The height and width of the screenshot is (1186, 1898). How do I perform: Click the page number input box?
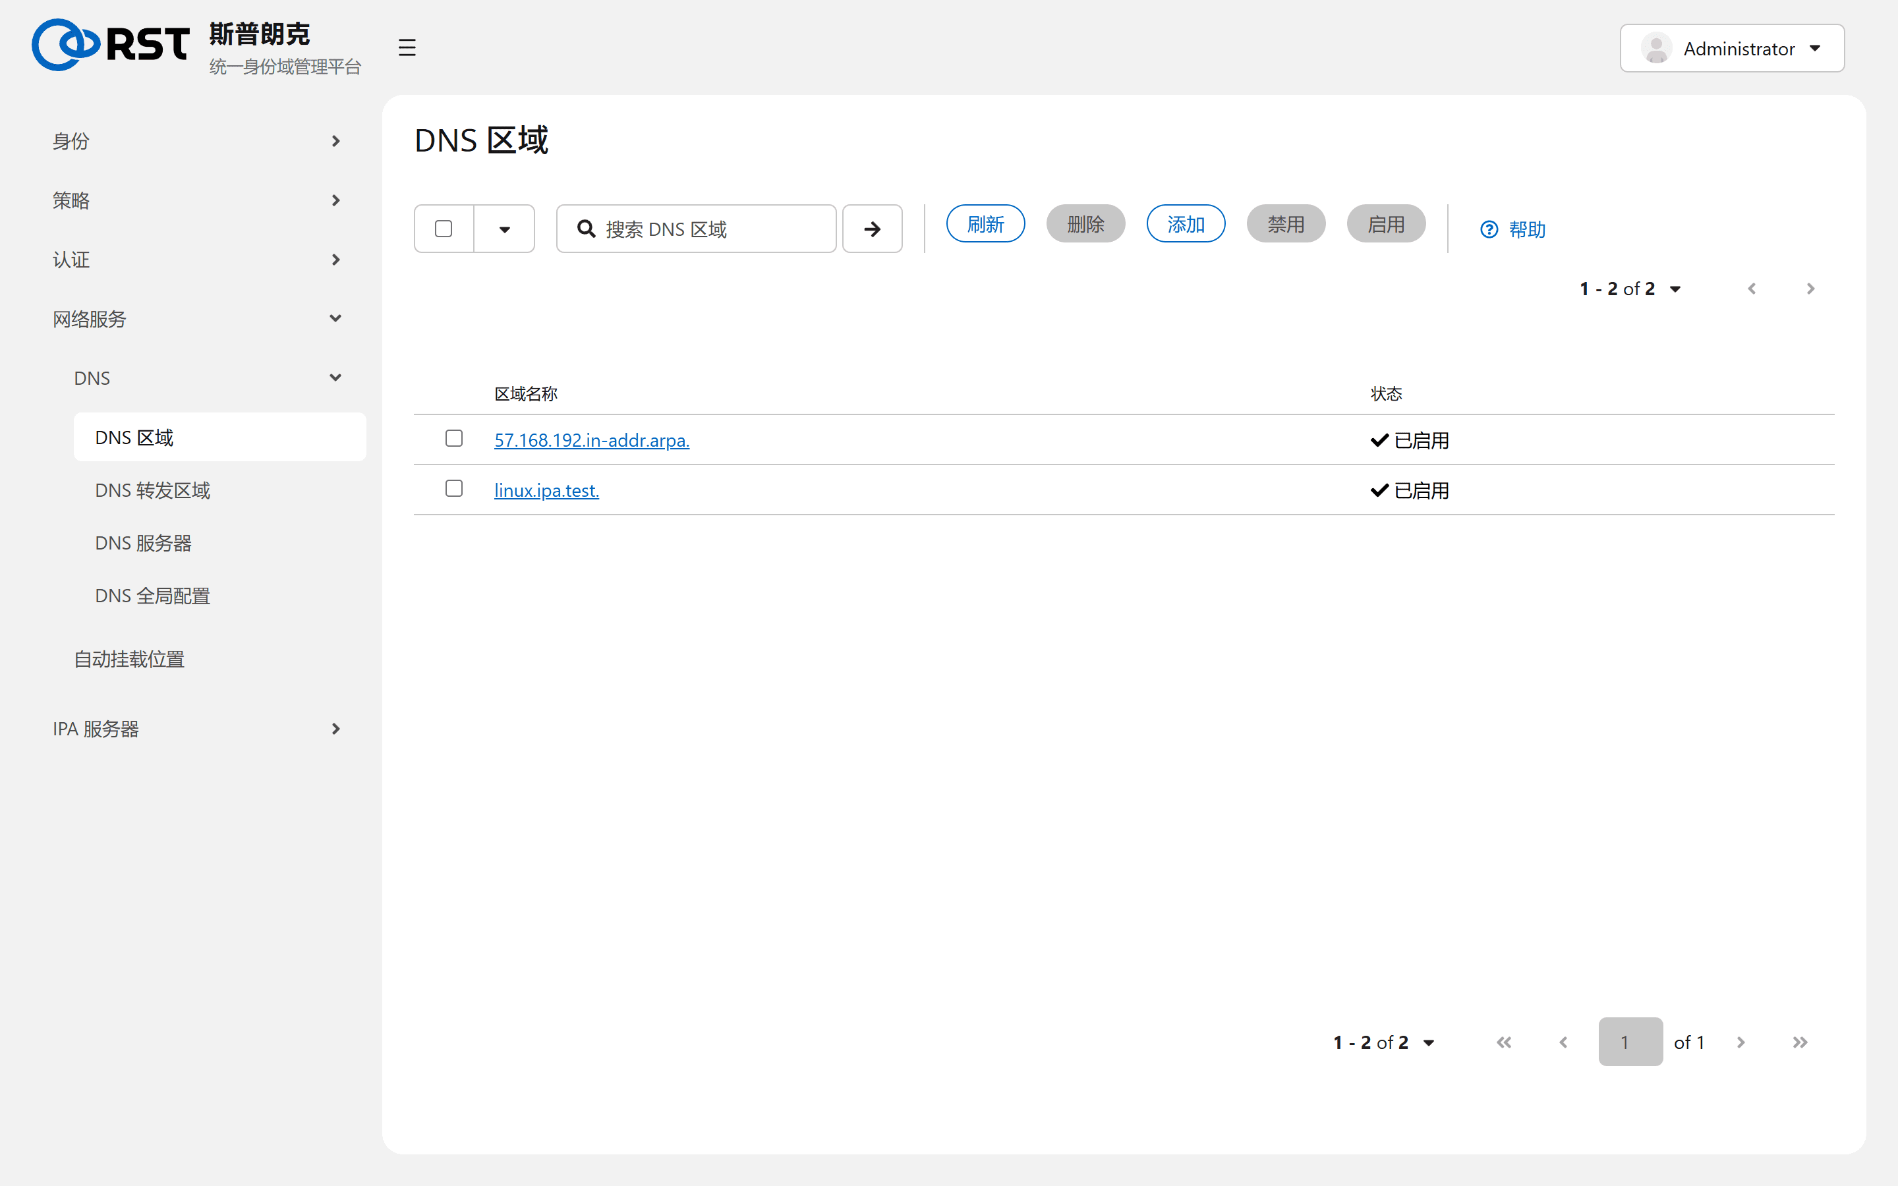coord(1630,1042)
